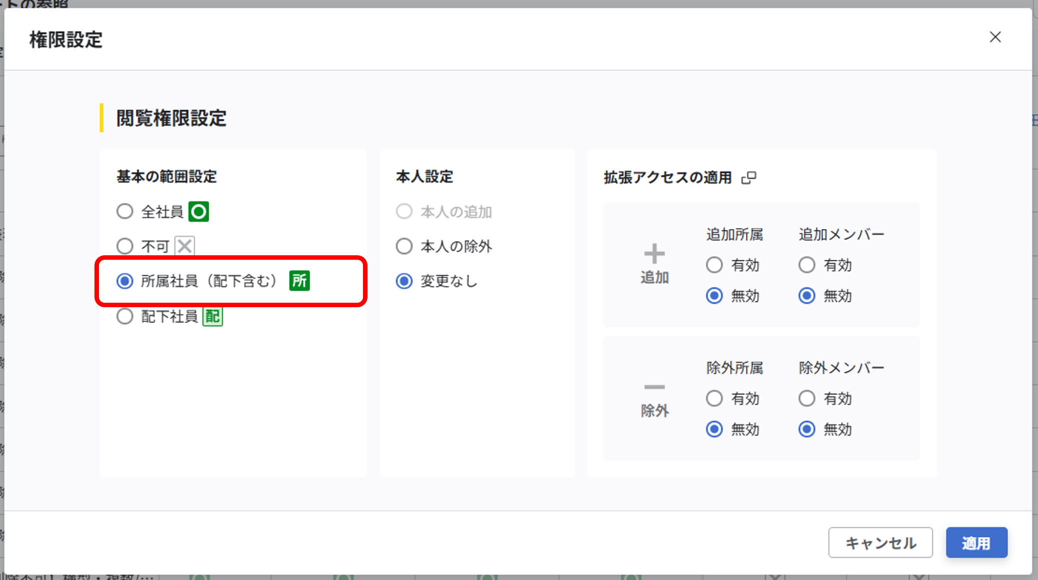The height and width of the screenshot is (580, 1038).
Task: Click the 追加メンバー column label
Action: (841, 234)
